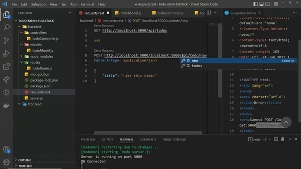Switch to the todoModel.js editor tab
Screen dimensions: 301x169
point(131,13)
